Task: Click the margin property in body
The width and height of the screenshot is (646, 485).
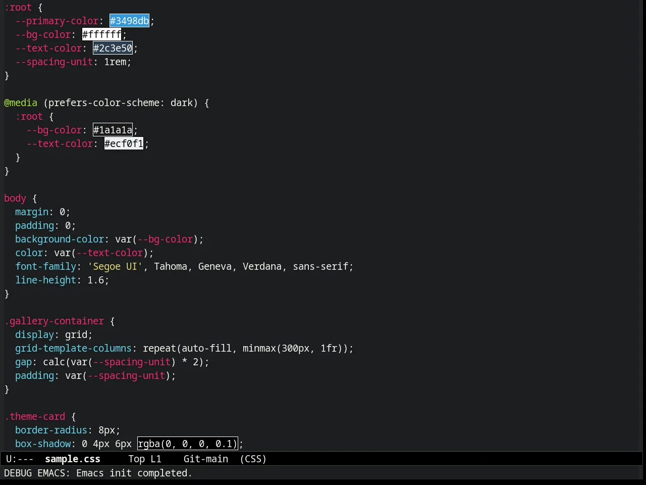Action: click(x=32, y=212)
